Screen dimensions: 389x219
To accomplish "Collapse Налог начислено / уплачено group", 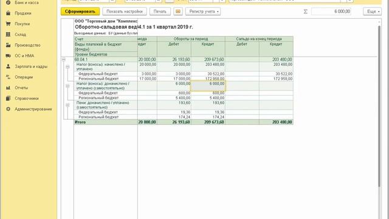I will (x=67, y=67).
